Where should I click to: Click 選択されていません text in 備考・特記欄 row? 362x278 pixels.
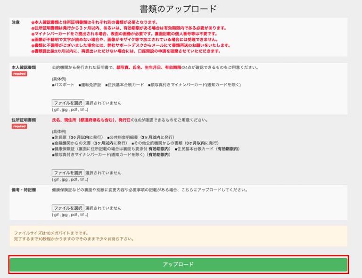click(x=103, y=208)
